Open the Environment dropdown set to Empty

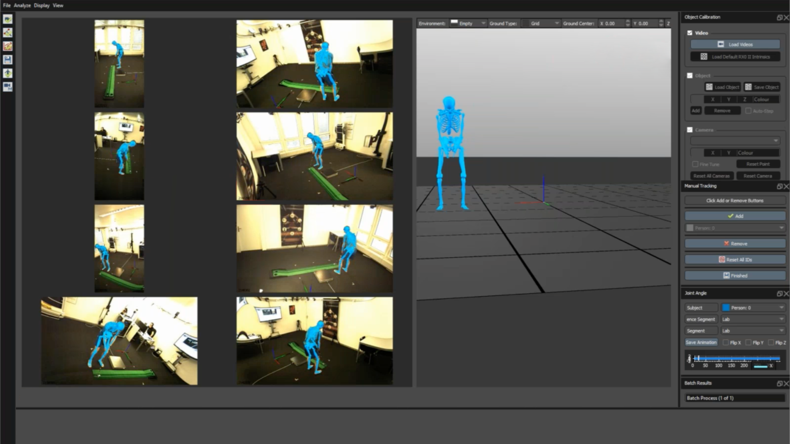click(468, 23)
